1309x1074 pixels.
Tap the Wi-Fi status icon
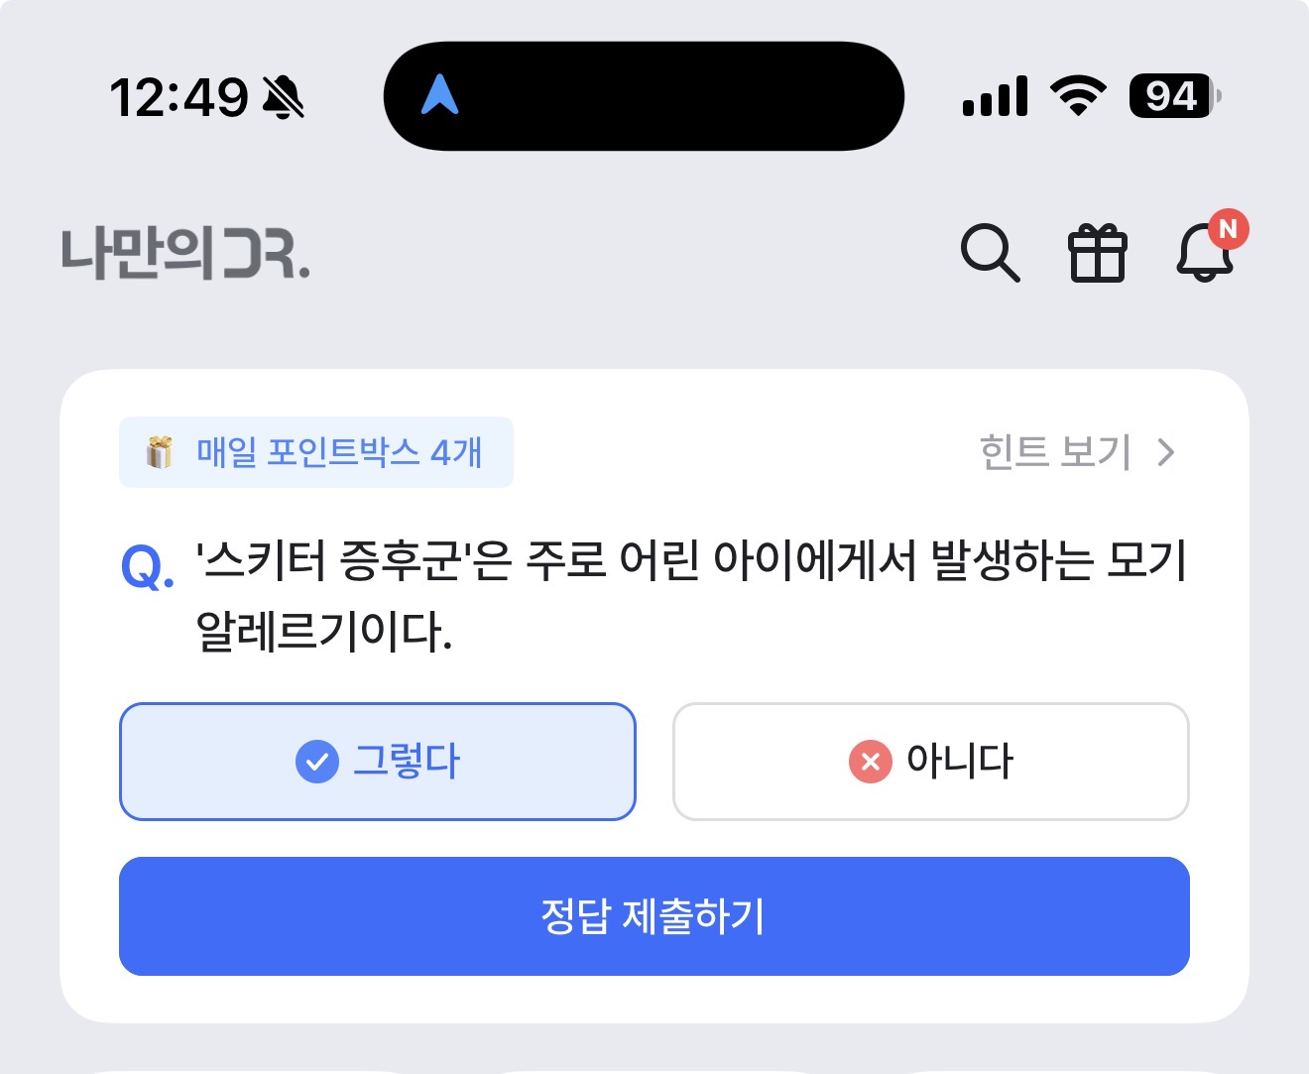pyautogui.click(x=1079, y=95)
